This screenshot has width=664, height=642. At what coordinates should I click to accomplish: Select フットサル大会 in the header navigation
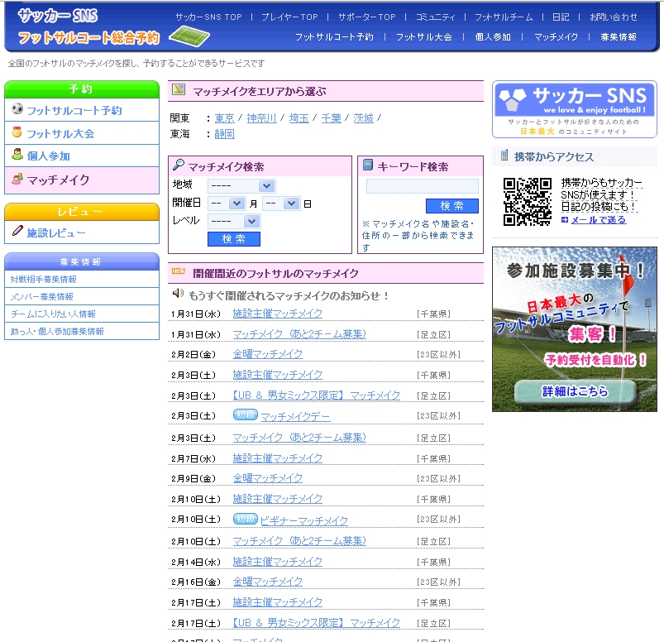coord(423,37)
